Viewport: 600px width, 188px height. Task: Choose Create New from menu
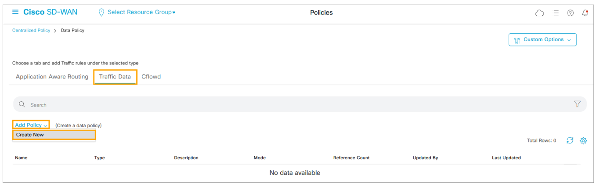(x=30, y=135)
